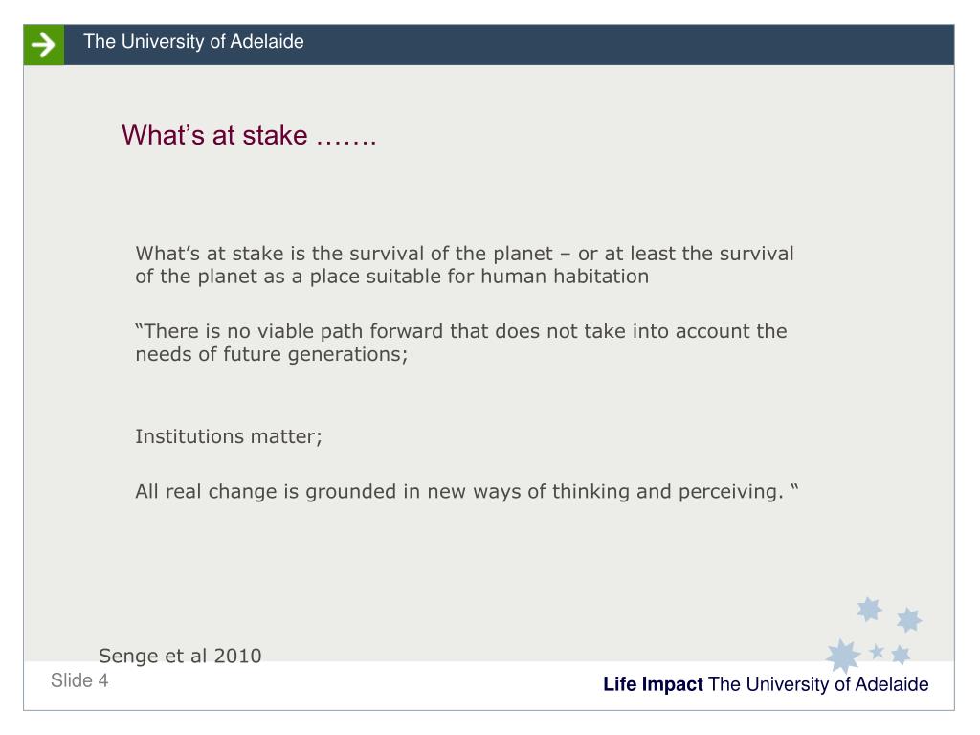Click the top-left star in the star cluster
The height and width of the screenshot is (735, 980).
(869, 610)
